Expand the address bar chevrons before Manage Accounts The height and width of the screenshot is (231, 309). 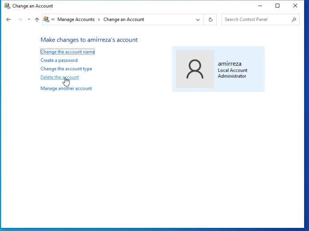click(53, 19)
